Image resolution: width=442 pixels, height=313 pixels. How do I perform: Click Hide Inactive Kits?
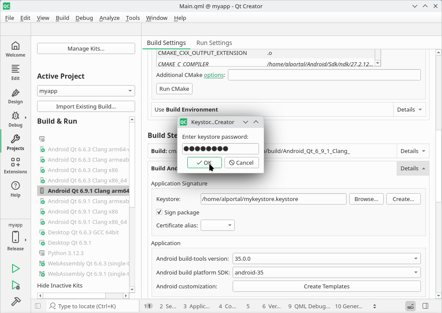(60, 285)
